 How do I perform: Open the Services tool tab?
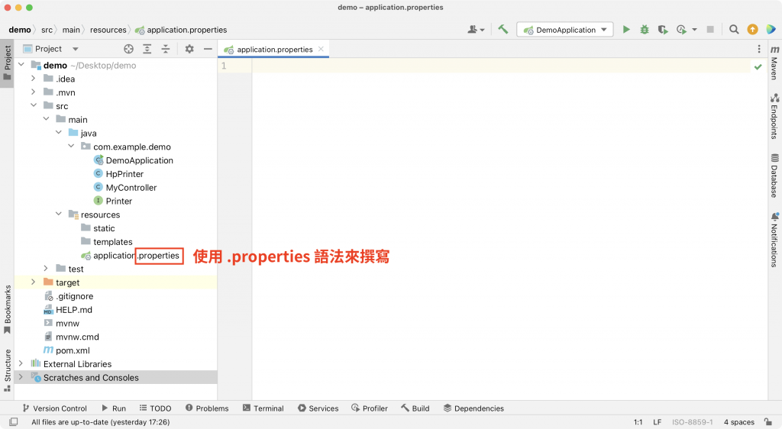click(x=318, y=408)
